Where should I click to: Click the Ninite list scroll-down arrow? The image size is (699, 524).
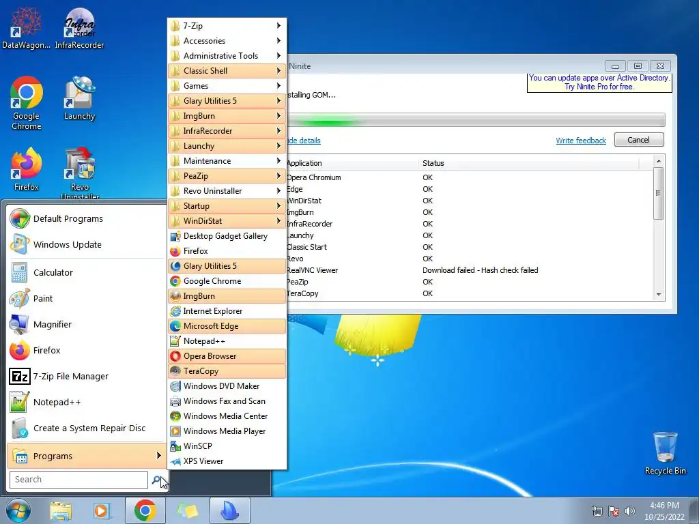pyautogui.click(x=659, y=295)
